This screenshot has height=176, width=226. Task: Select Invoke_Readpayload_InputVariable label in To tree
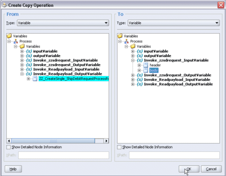(177, 80)
